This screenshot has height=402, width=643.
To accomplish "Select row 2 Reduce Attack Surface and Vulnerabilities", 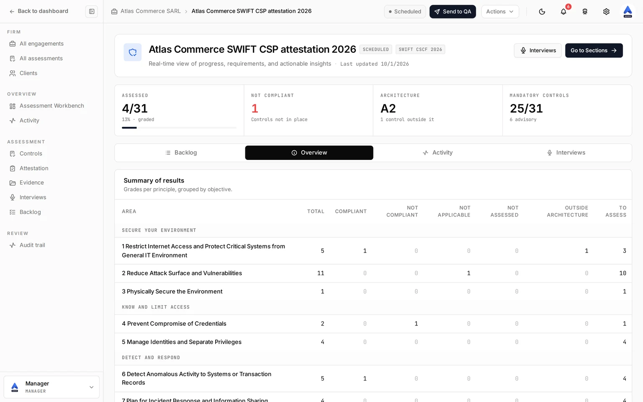I will click(x=373, y=273).
